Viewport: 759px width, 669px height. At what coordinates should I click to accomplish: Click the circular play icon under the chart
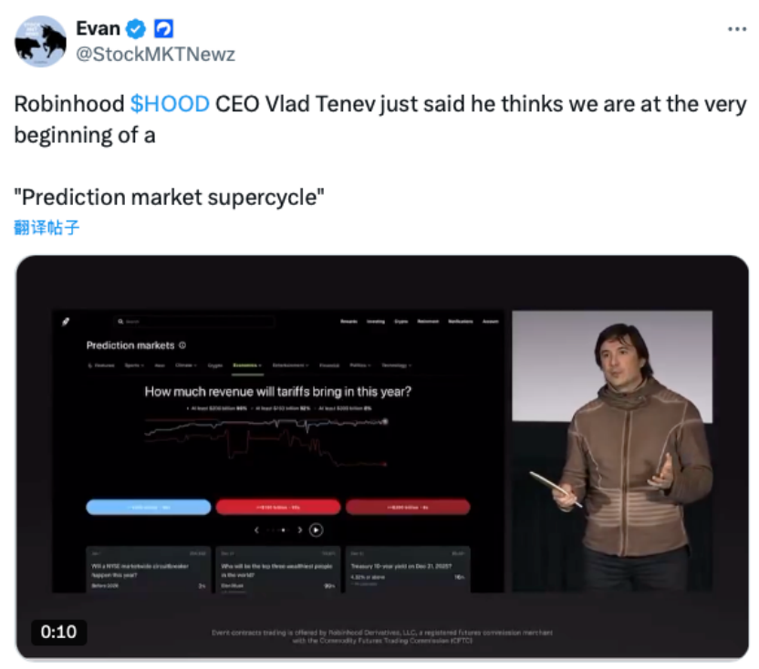(316, 530)
